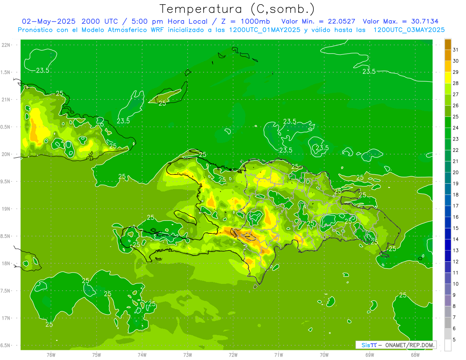Select the 'Valor Max. = 30.7134' readout
The width and height of the screenshot is (466, 360).
point(400,21)
